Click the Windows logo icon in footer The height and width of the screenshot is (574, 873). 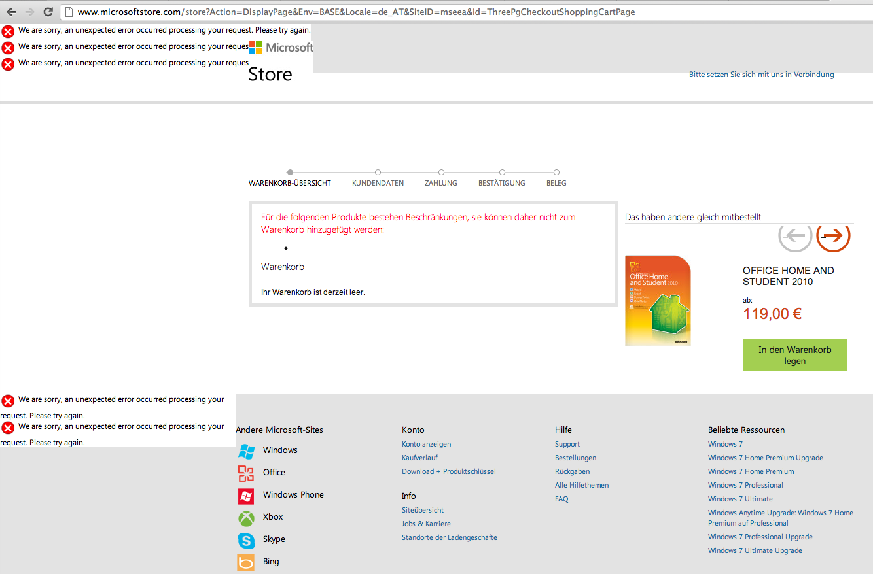[246, 450]
